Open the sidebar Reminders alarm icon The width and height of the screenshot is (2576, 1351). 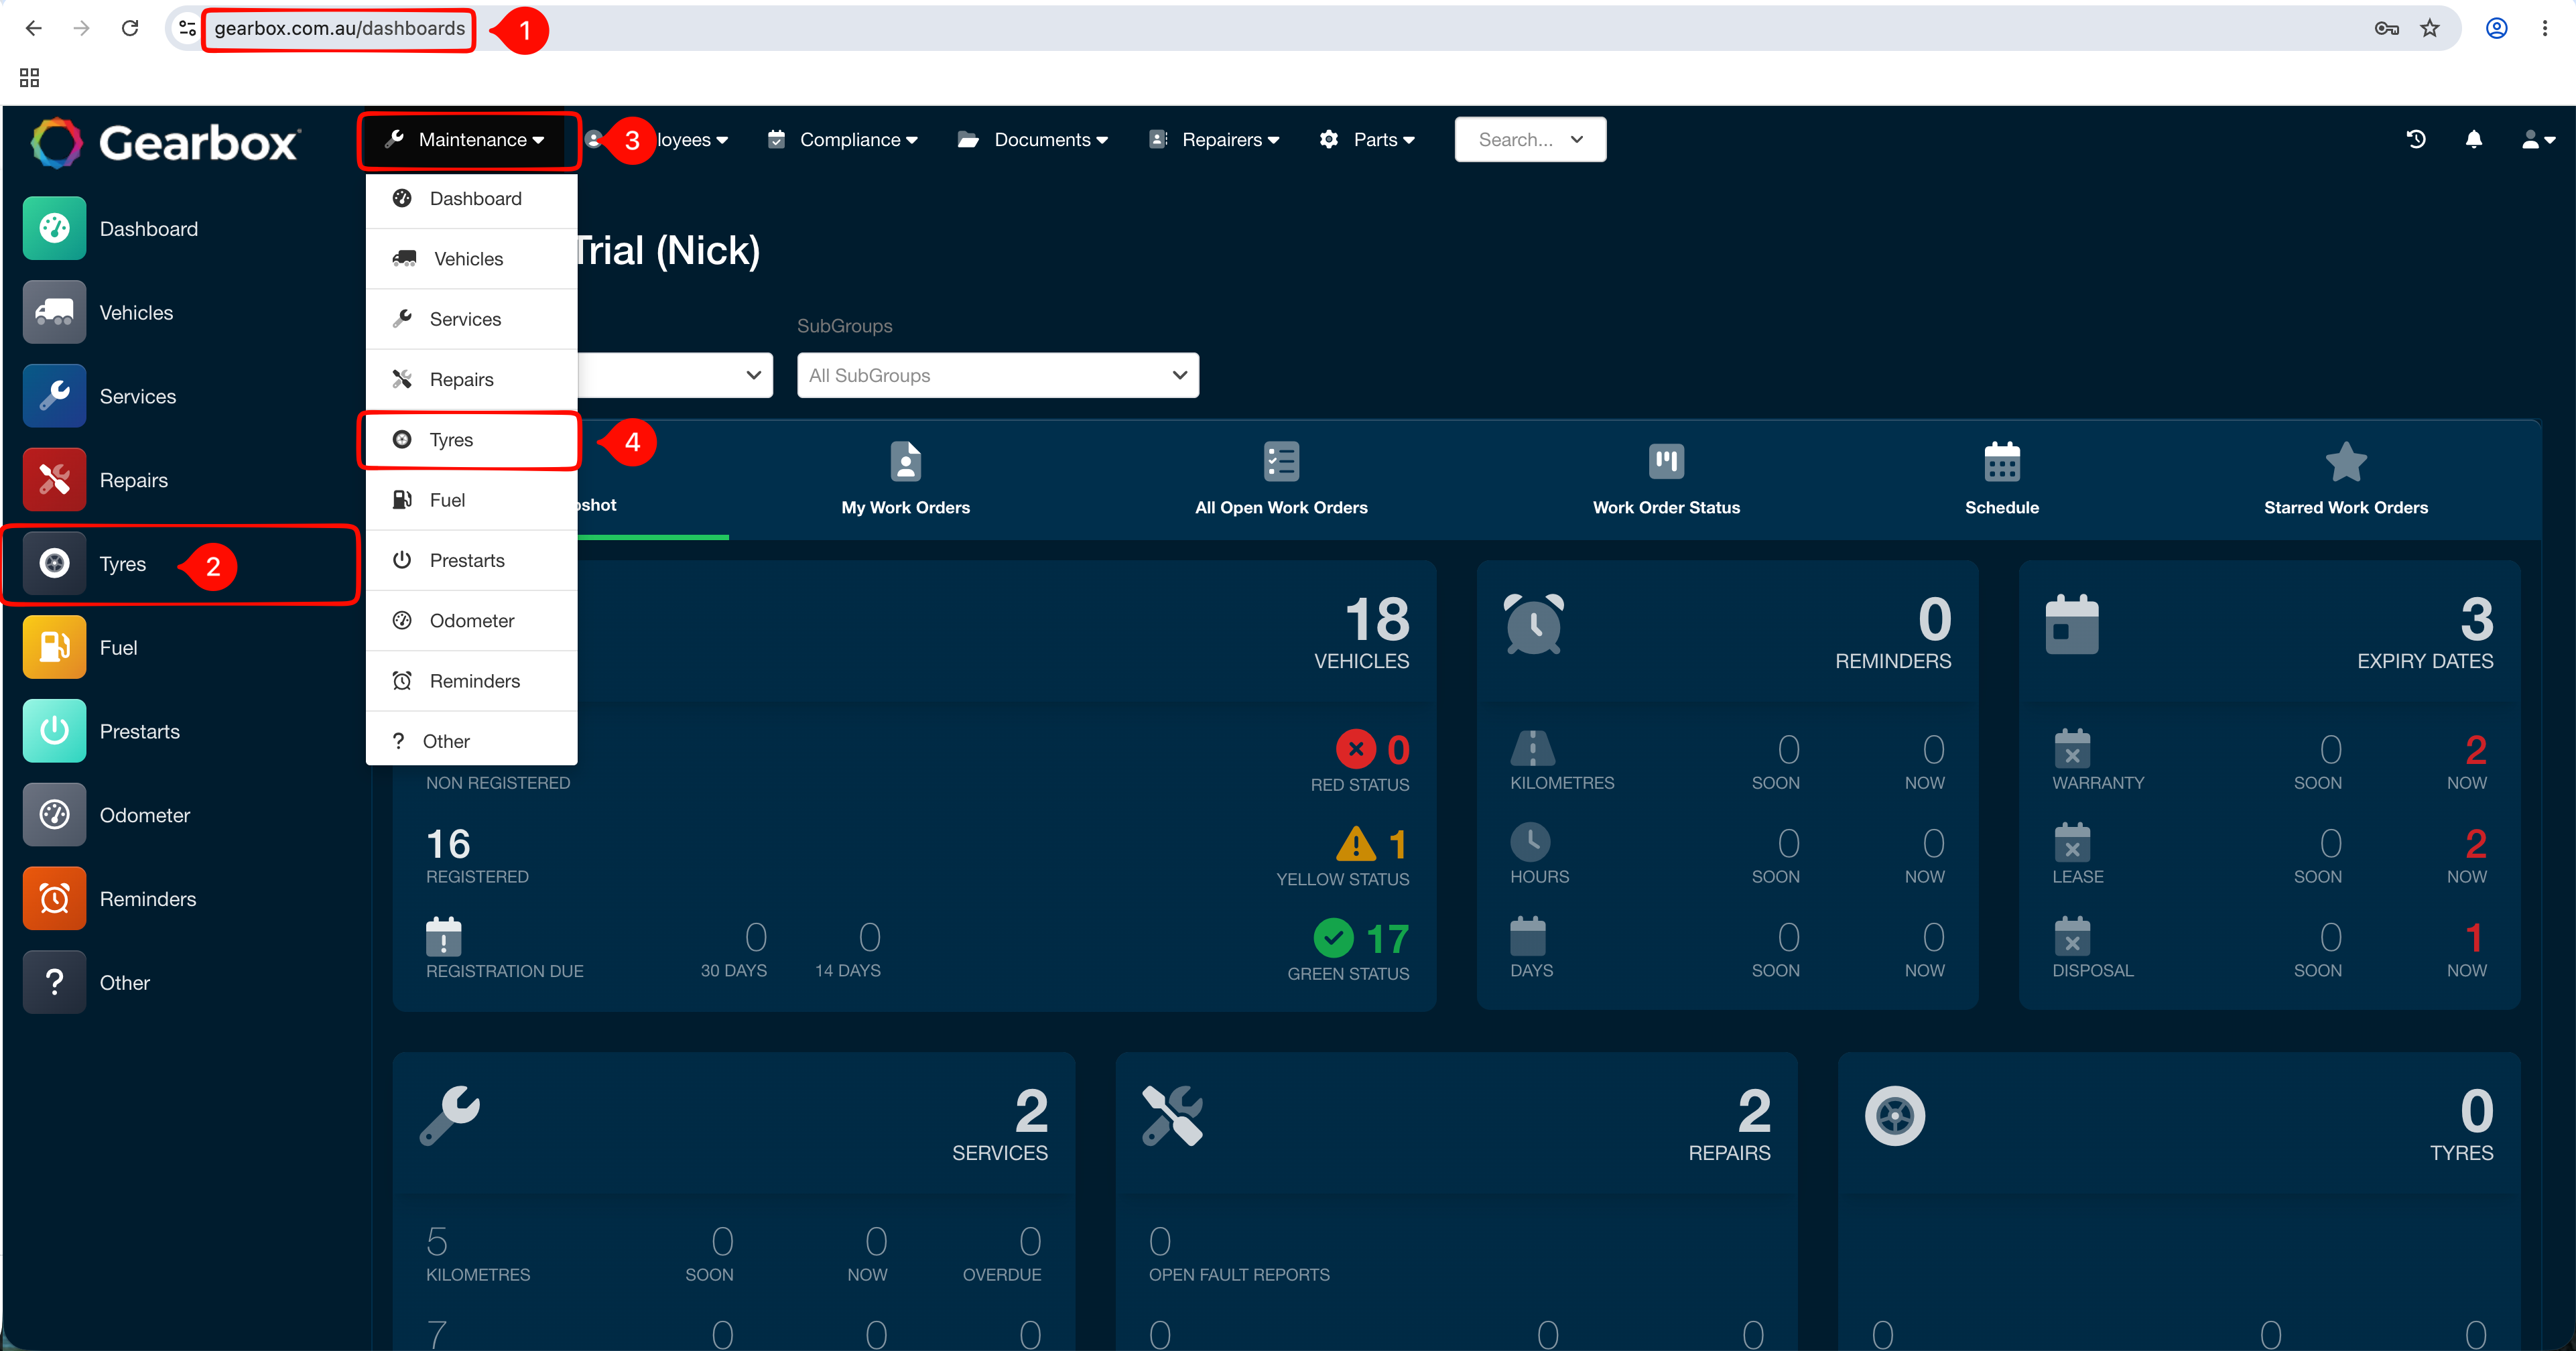(54, 899)
